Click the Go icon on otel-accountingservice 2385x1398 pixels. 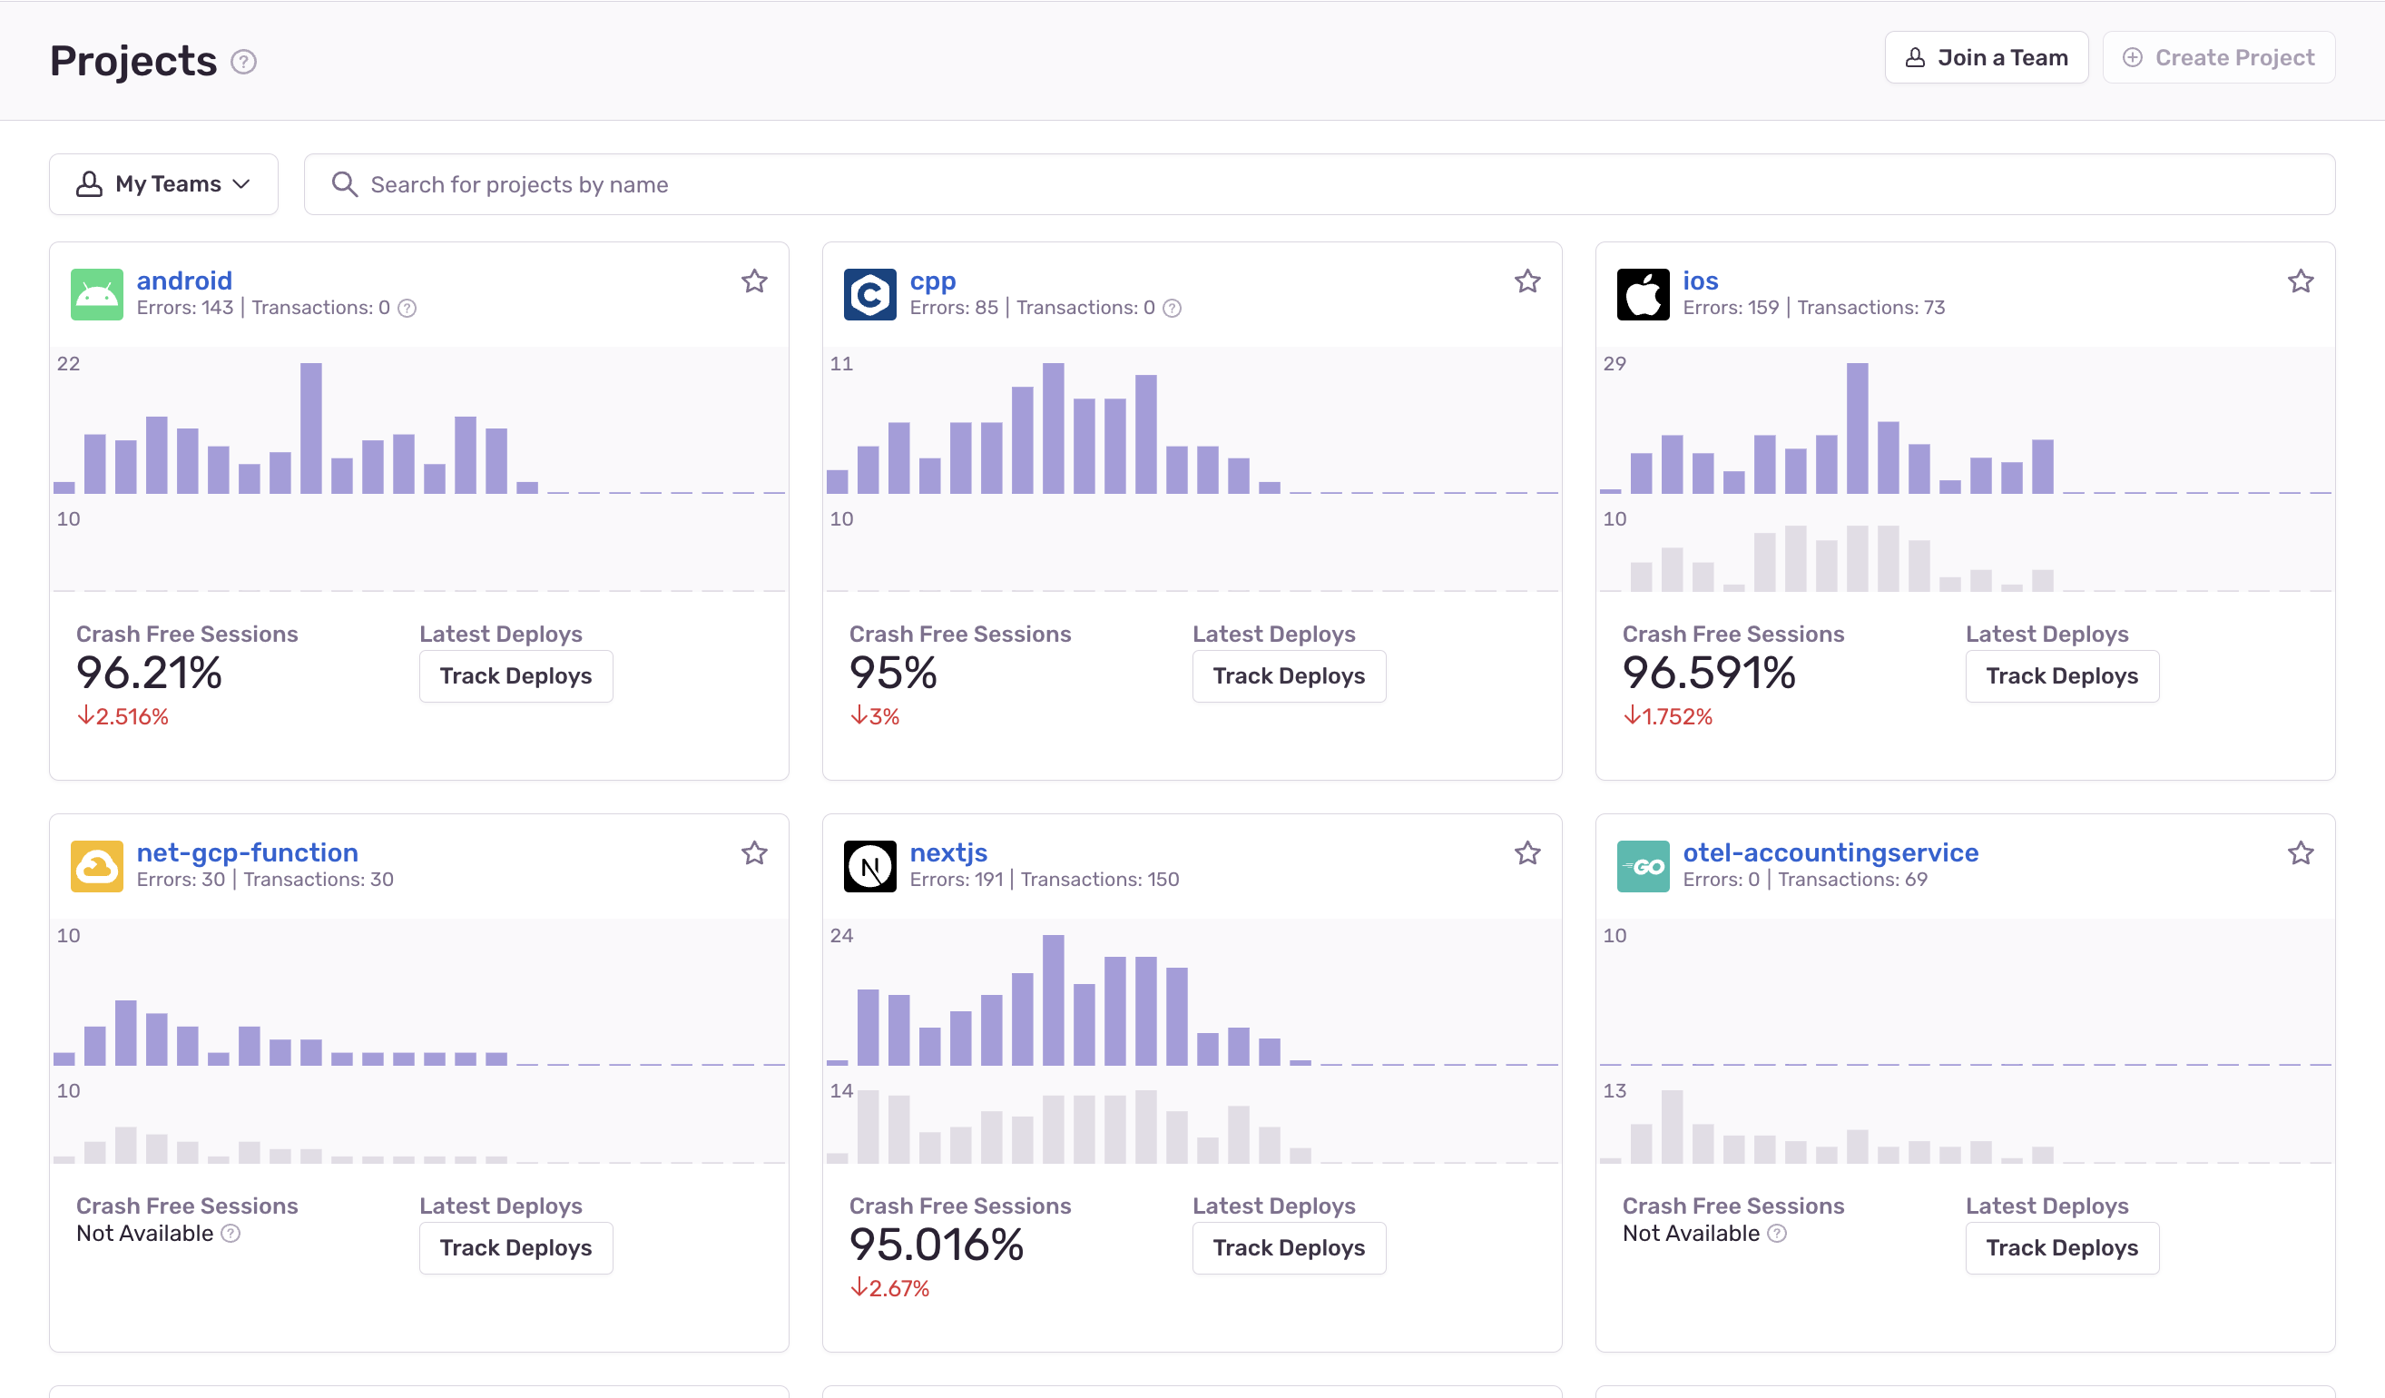click(x=1644, y=866)
